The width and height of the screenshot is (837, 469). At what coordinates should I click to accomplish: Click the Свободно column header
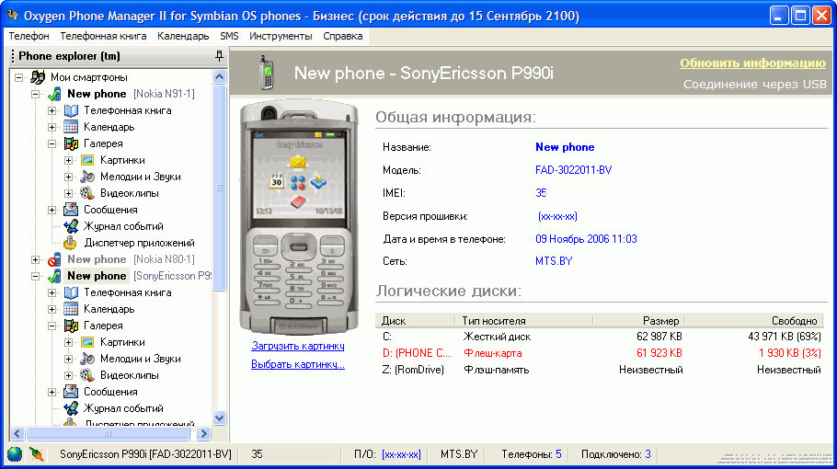(756, 321)
